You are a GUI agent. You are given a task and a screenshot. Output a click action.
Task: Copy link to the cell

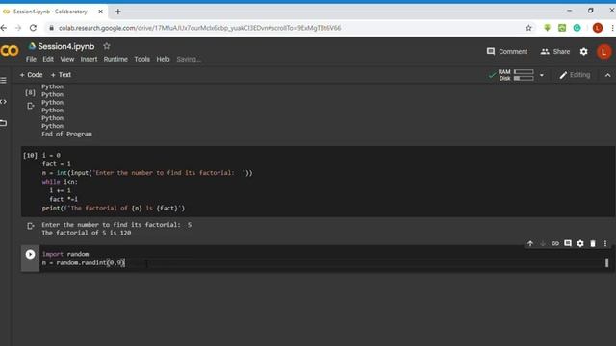point(555,243)
